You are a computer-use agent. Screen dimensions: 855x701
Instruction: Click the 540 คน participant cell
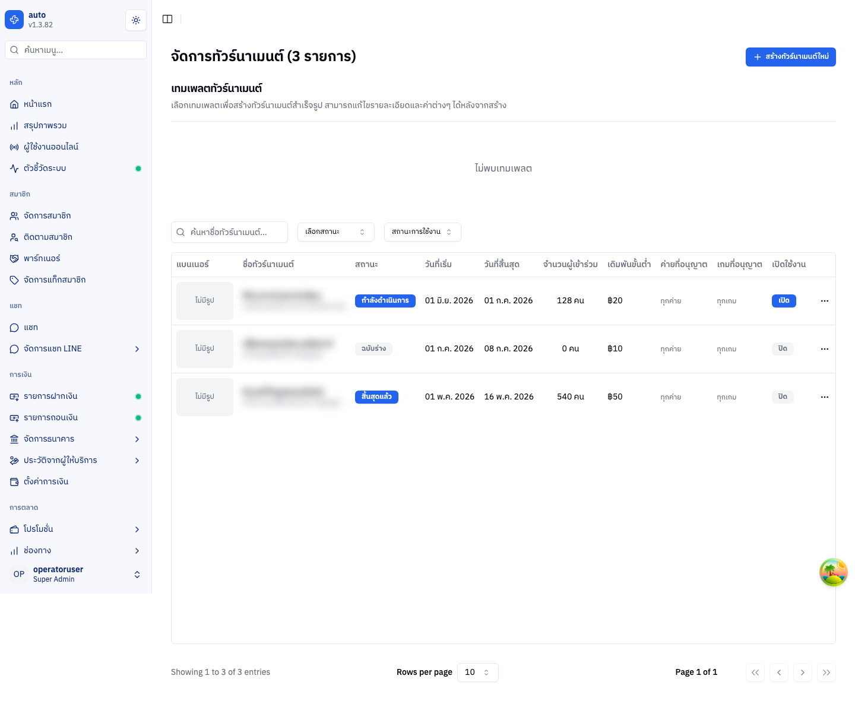[571, 397]
